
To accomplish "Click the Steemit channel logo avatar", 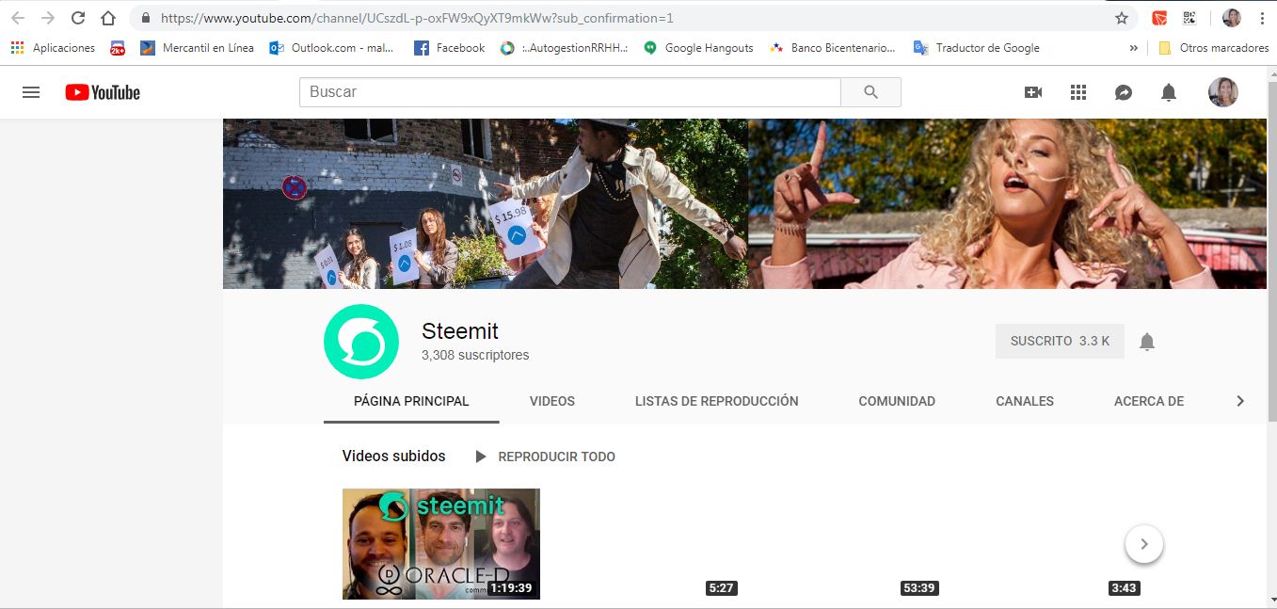I will (361, 342).
